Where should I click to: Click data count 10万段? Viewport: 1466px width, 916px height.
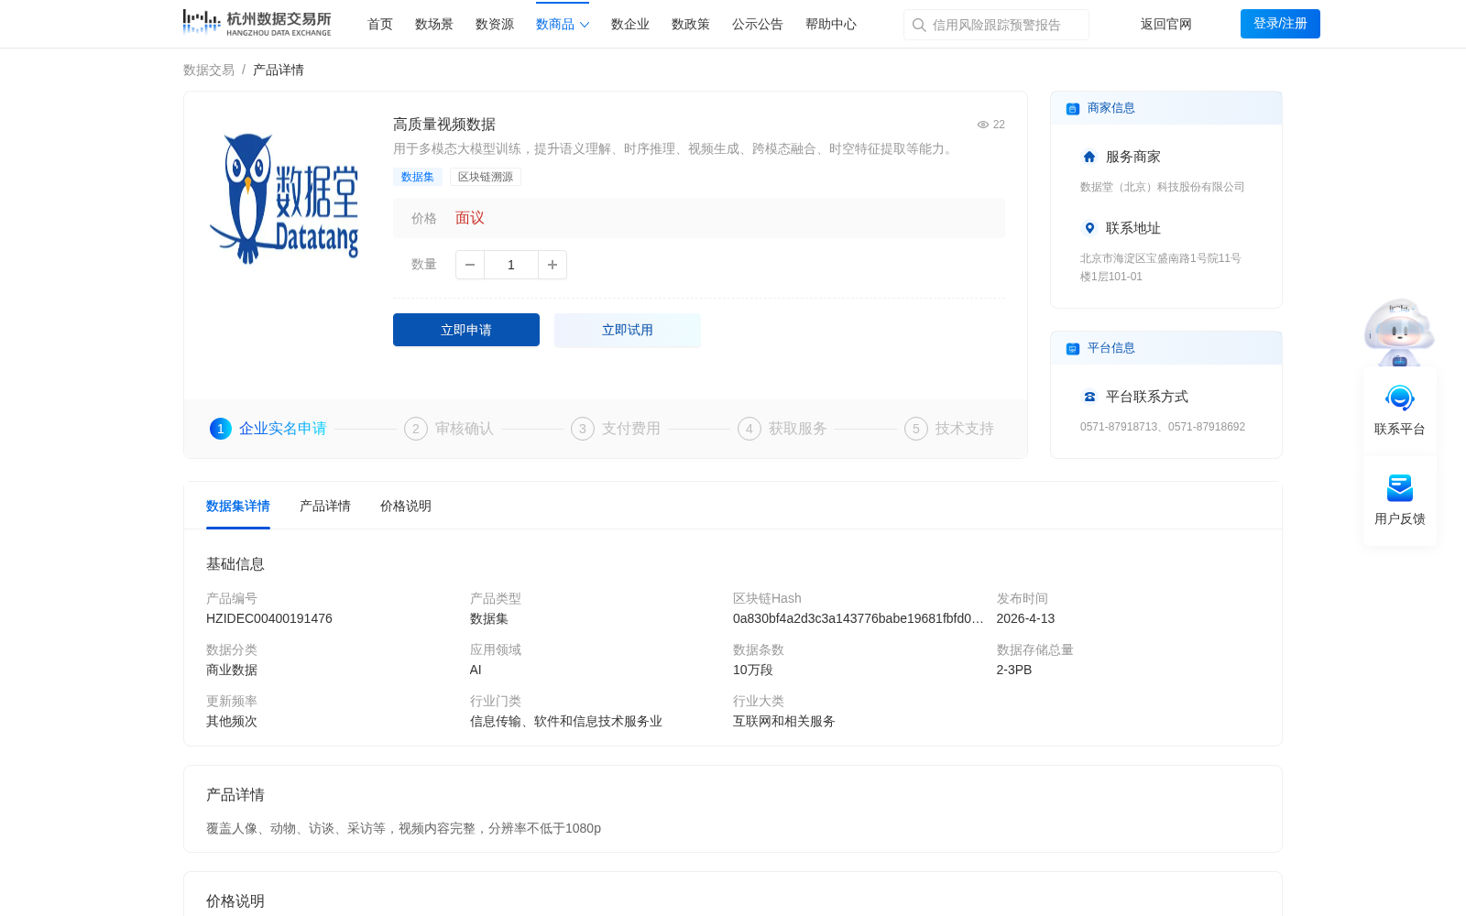point(753,670)
